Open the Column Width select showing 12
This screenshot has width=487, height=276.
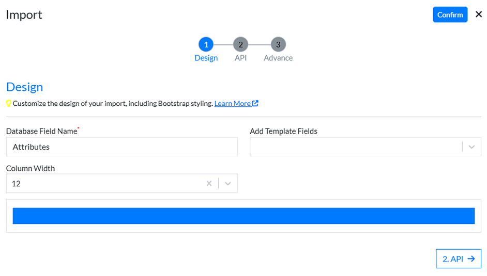(103, 184)
